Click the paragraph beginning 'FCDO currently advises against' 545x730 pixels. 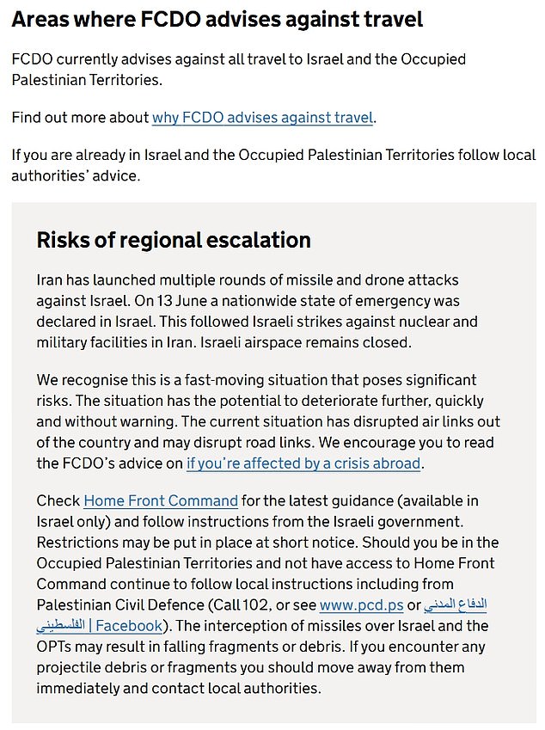239,70
